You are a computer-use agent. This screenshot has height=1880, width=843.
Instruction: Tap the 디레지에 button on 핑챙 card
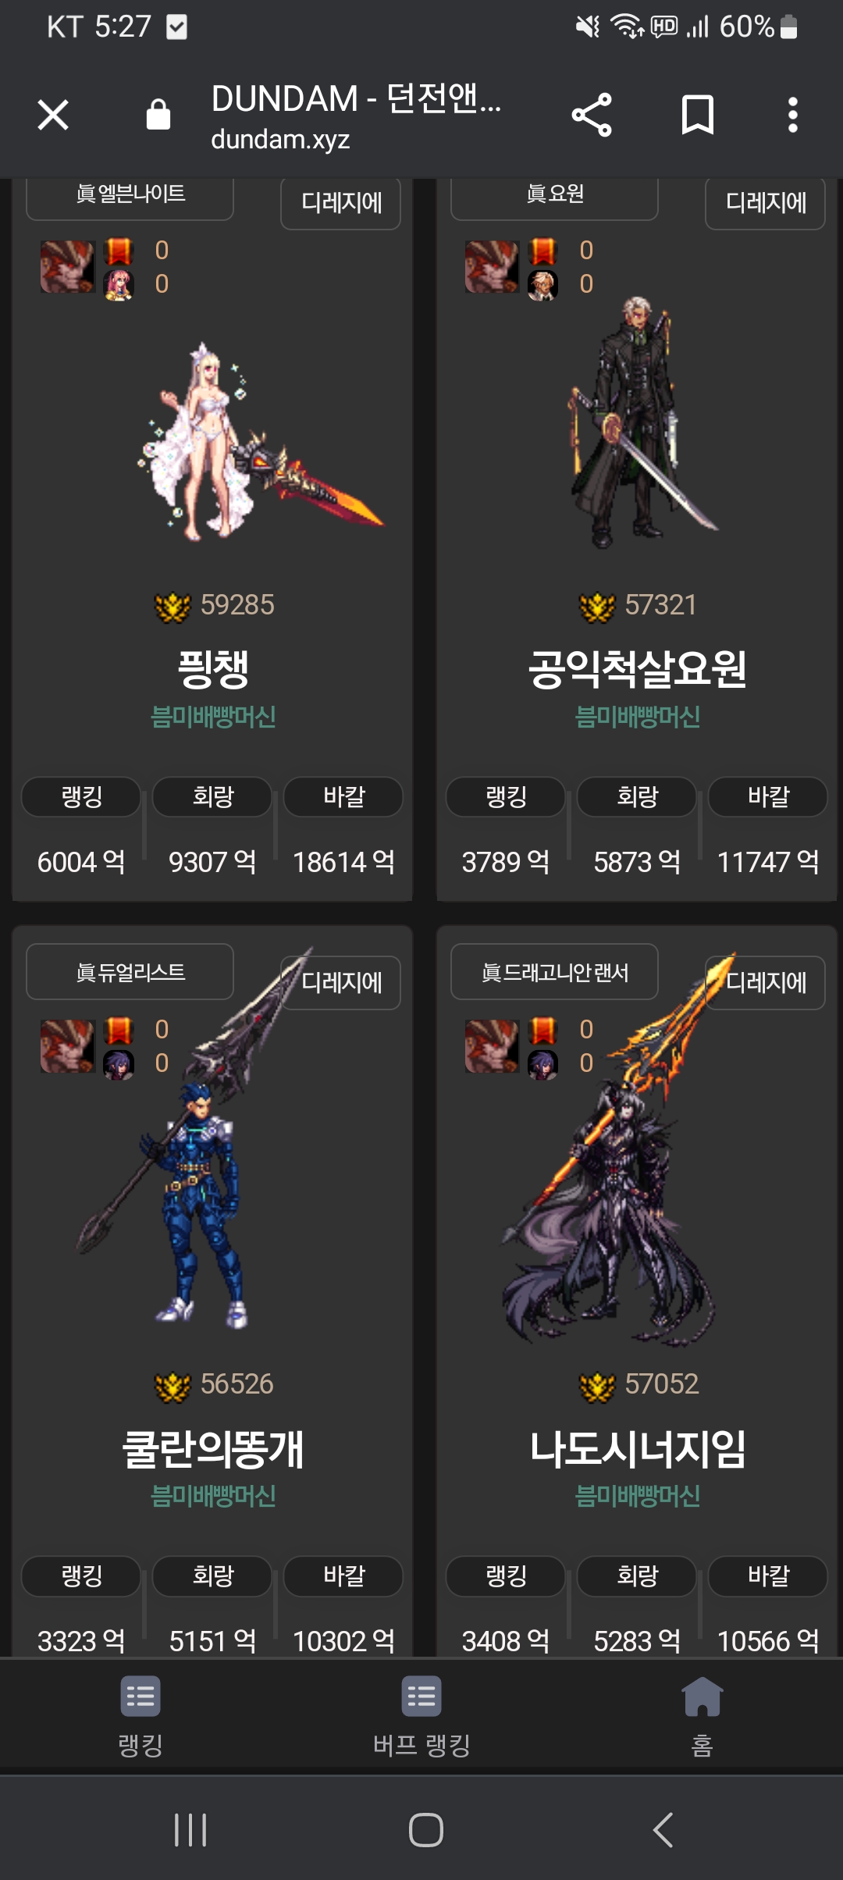tap(341, 203)
